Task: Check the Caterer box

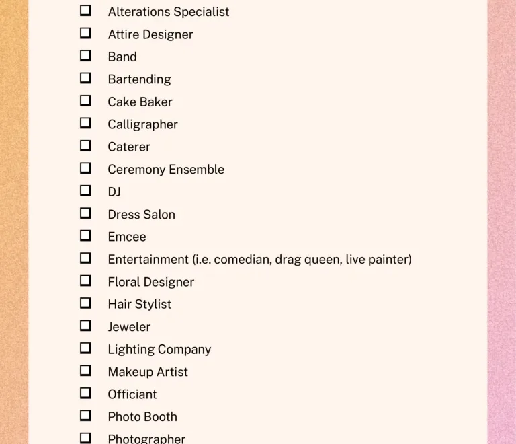Action: [85, 145]
